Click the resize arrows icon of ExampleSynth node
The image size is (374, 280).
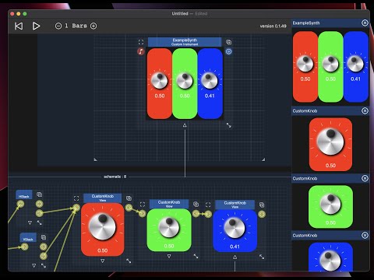(x=228, y=125)
